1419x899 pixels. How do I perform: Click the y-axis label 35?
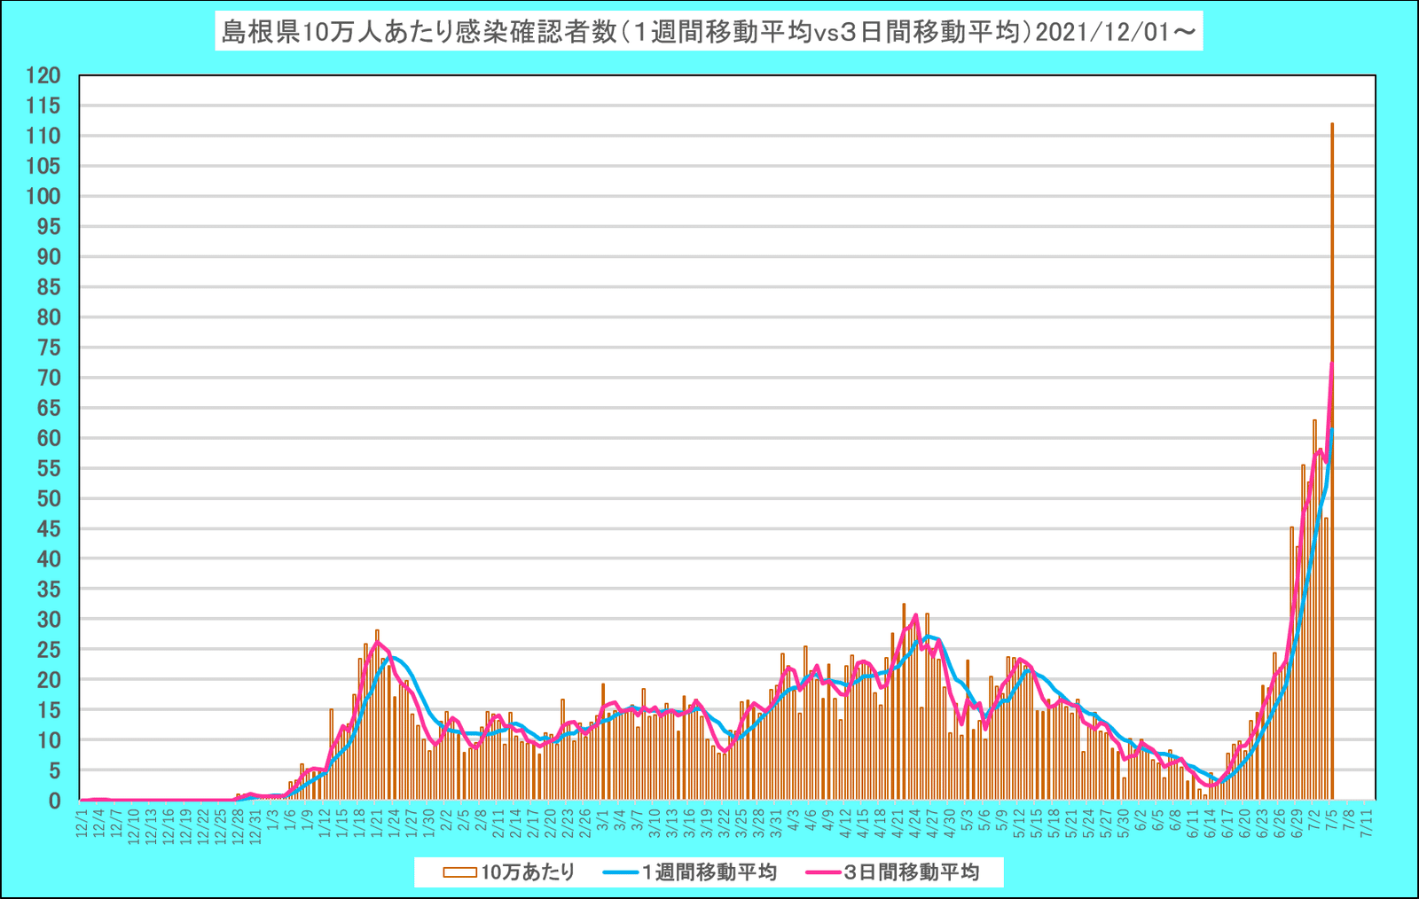[x=49, y=589]
